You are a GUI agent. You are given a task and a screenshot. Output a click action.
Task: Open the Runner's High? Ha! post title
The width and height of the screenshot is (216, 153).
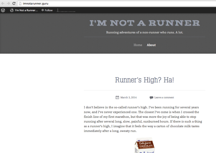(144, 80)
